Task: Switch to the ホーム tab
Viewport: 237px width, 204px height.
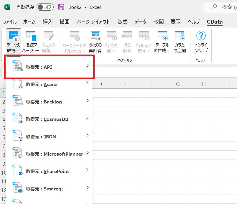Action: click(29, 22)
